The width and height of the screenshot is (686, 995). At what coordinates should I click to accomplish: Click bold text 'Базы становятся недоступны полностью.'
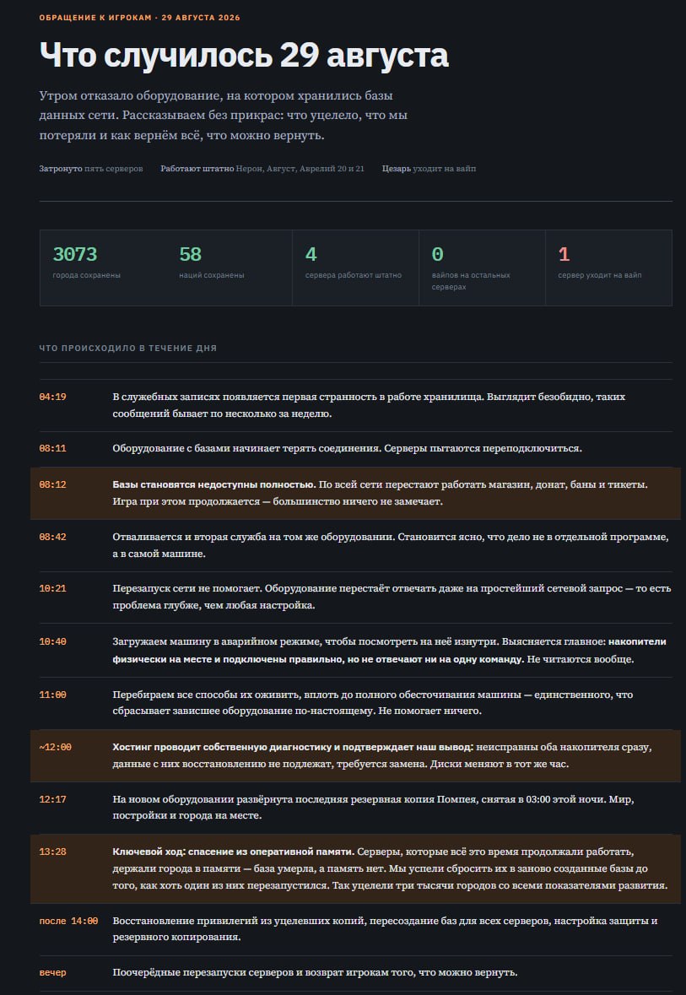pyautogui.click(x=214, y=484)
